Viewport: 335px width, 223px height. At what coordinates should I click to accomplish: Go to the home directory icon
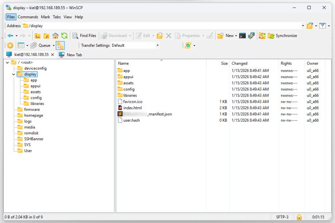55,36
